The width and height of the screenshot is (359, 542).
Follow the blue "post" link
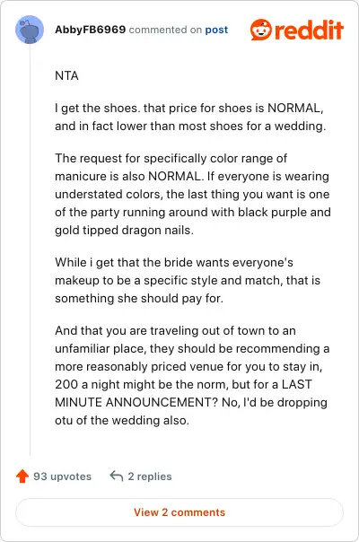tap(216, 30)
